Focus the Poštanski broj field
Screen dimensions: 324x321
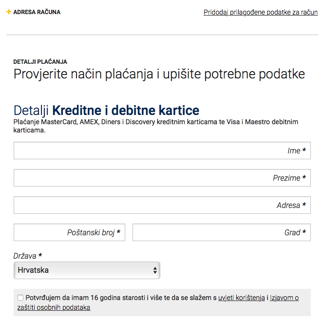(69, 233)
